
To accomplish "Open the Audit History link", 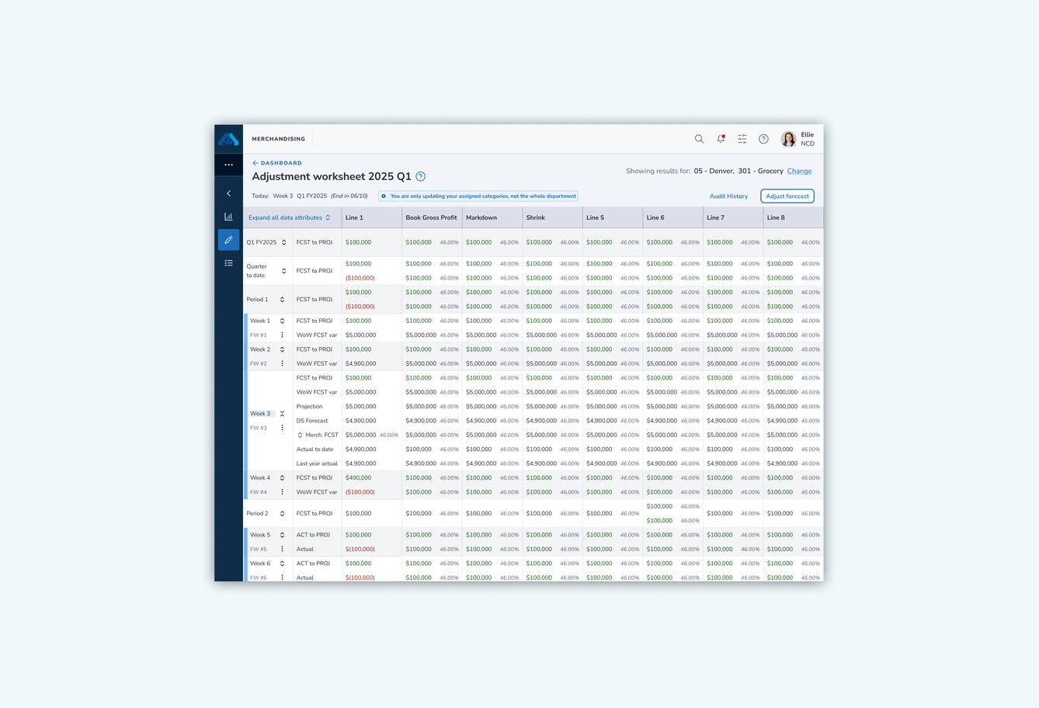I will tap(728, 196).
